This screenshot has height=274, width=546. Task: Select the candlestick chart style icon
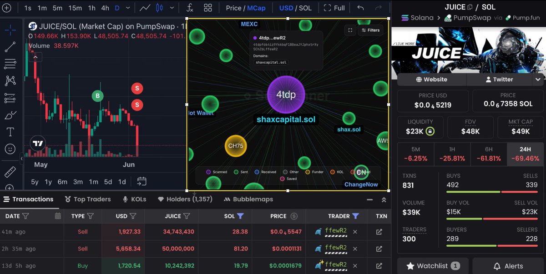pos(159,8)
